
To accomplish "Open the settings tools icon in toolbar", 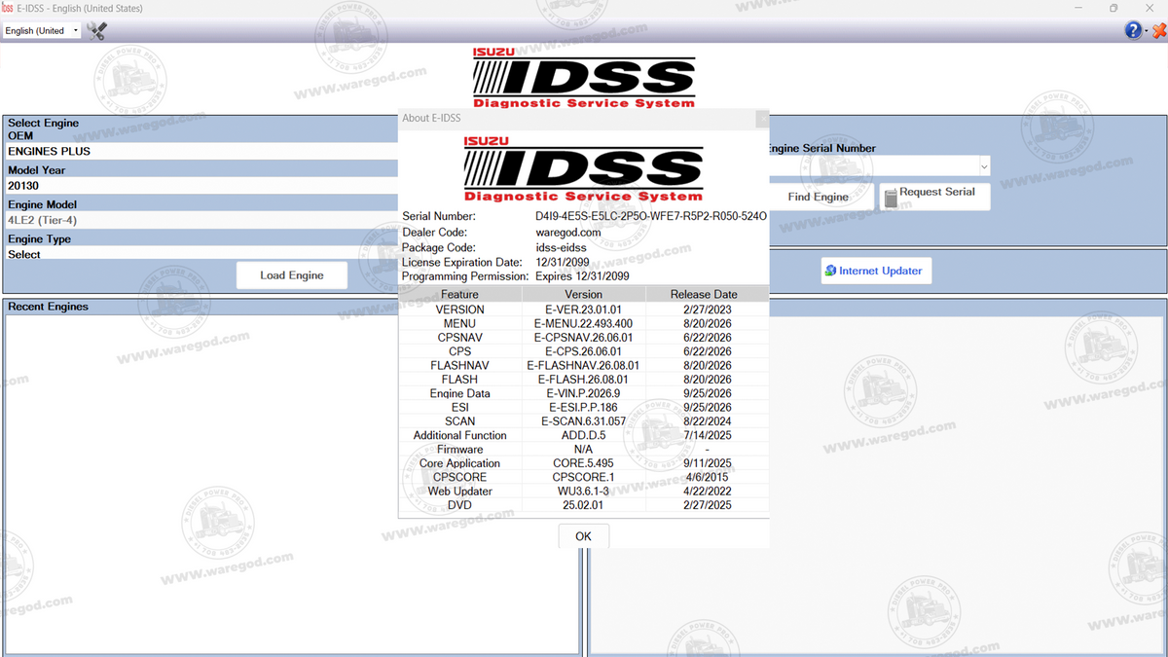I will (97, 30).
